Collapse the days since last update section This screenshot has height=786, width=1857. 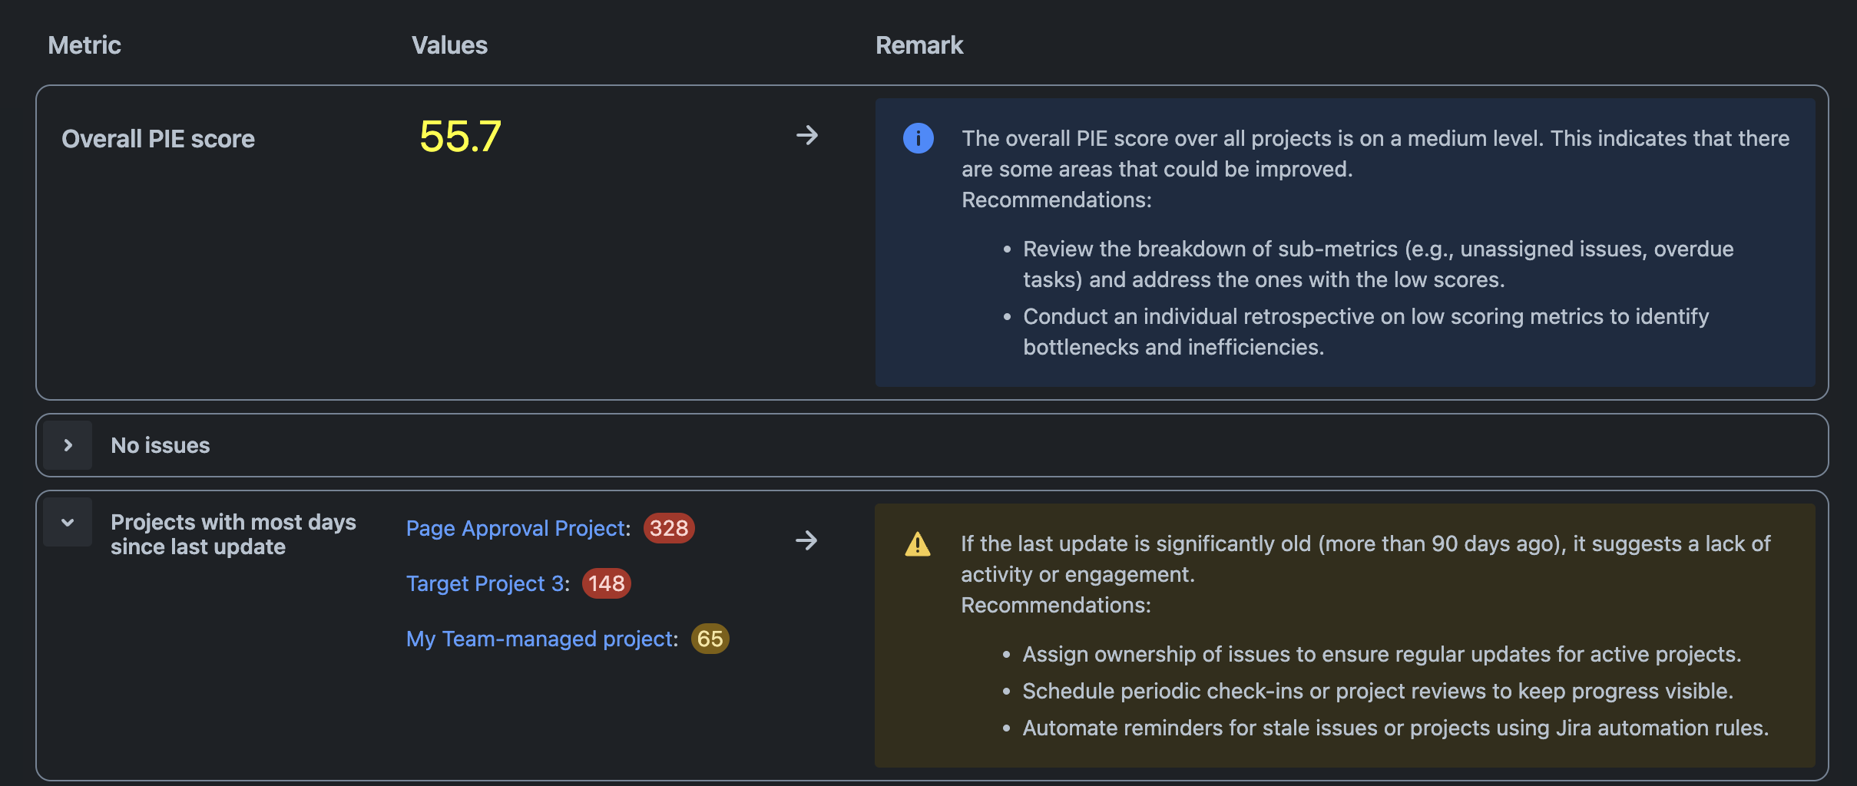(68, 522)
